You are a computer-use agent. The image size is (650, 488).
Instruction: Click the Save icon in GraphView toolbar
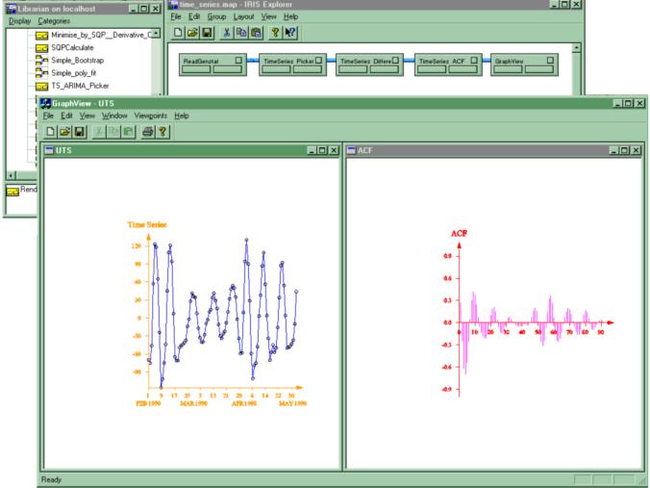[x=80, y=131]
